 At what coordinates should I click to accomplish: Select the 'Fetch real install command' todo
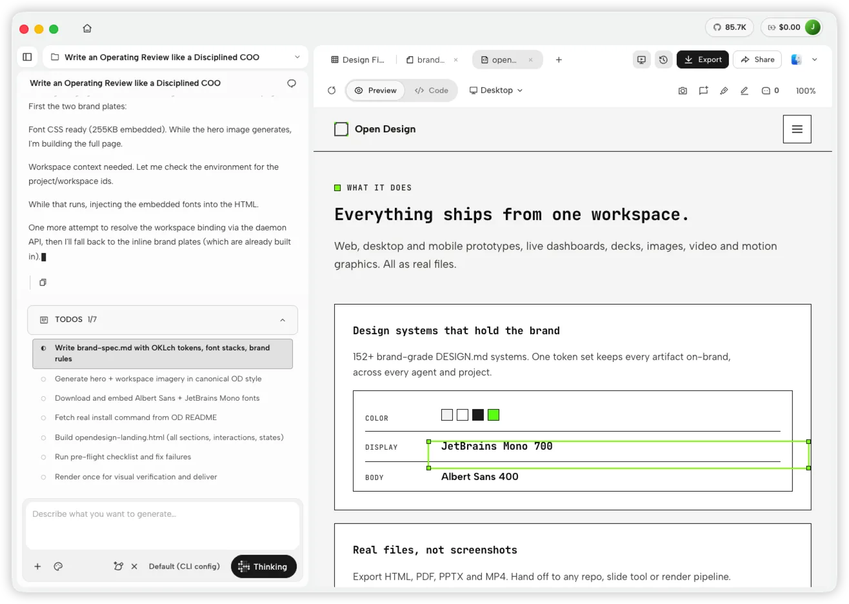point(135,418)
